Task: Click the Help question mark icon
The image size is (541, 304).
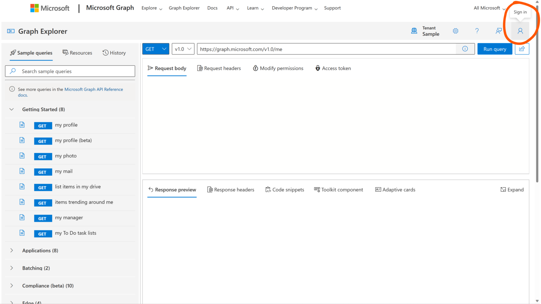Action: click(x=477, y=31)
